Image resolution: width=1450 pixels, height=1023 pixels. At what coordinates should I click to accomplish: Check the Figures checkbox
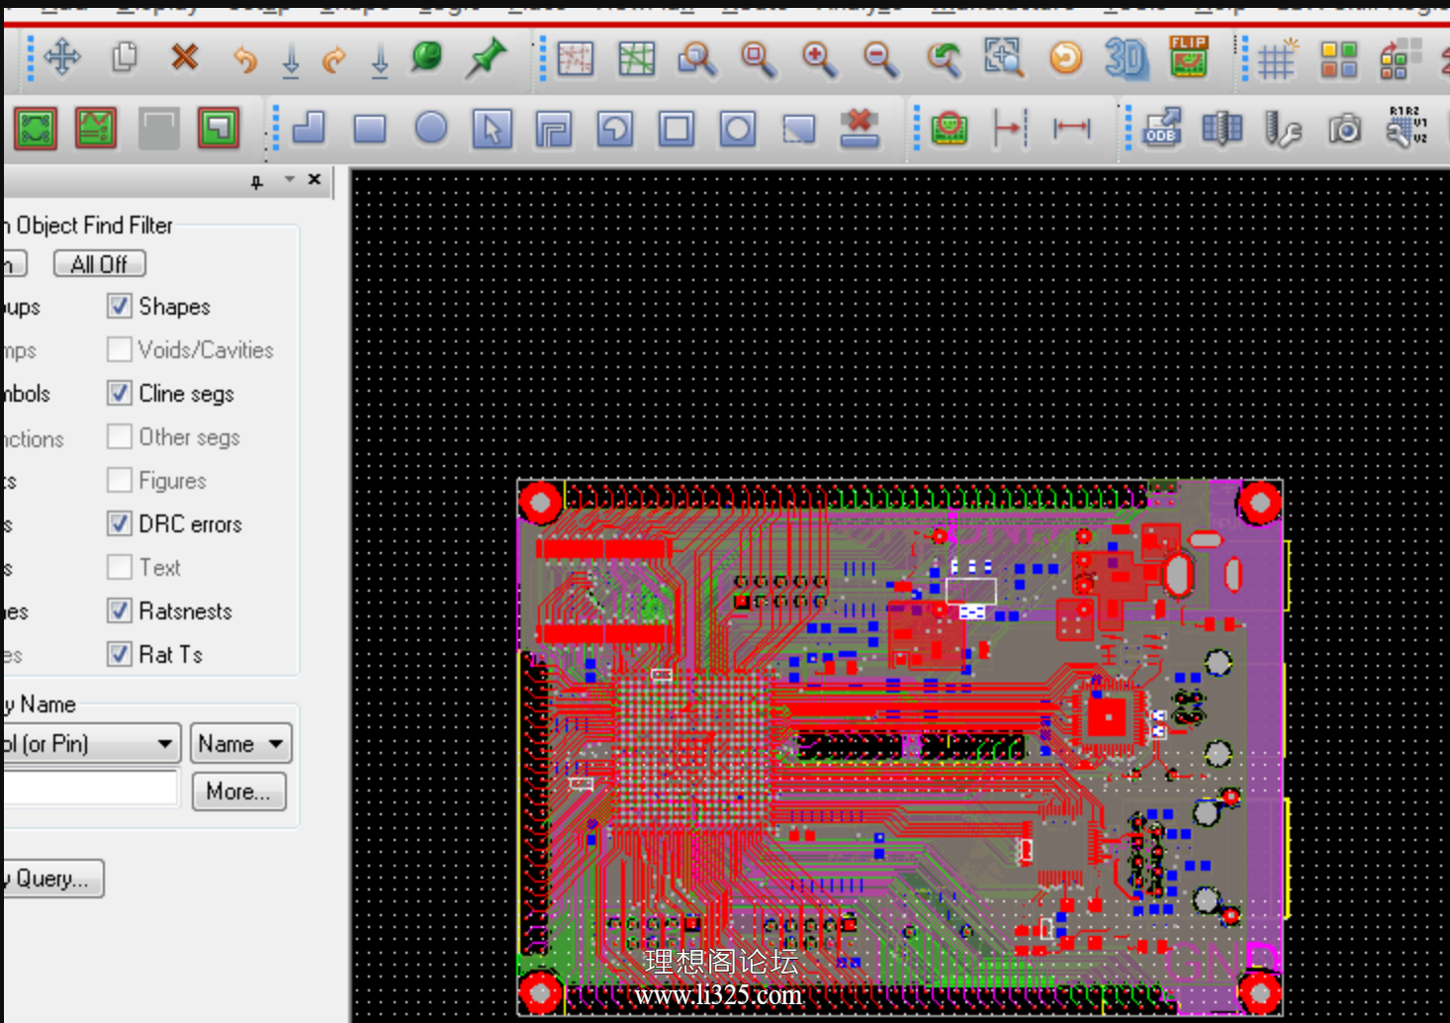[x=120, y=481]
